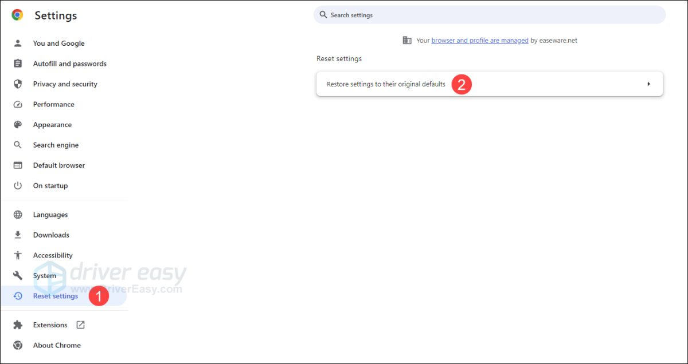
Task: Expand the arrow on Restore settings row
Action: [648, 84]
